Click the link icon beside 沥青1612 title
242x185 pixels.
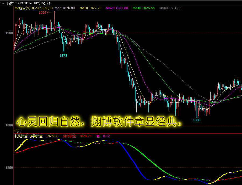point(3,3)
